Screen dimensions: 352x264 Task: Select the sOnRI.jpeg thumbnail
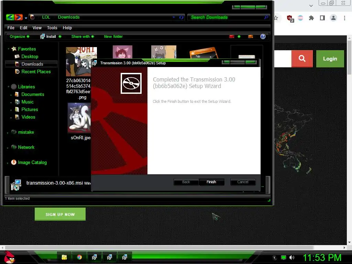[x=79, y=118]
